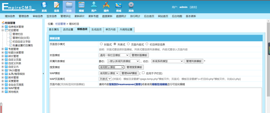This screenshot has height=113, width=270.
Task: Click folder icon beside 碎片管理
Action: coord(6,56)
